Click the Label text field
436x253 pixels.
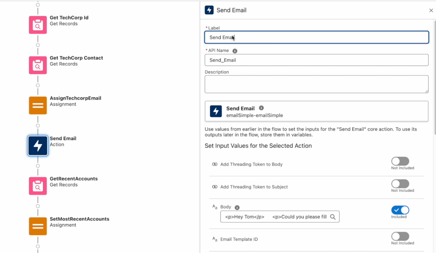316,37
